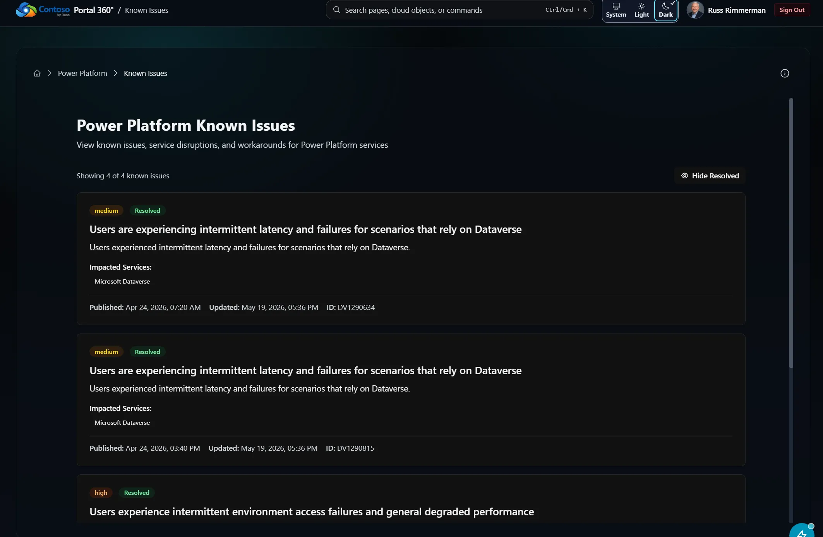Viewport: 823px width, 537px height.
Task: Open the page info icon
Action: click(785, 73)
